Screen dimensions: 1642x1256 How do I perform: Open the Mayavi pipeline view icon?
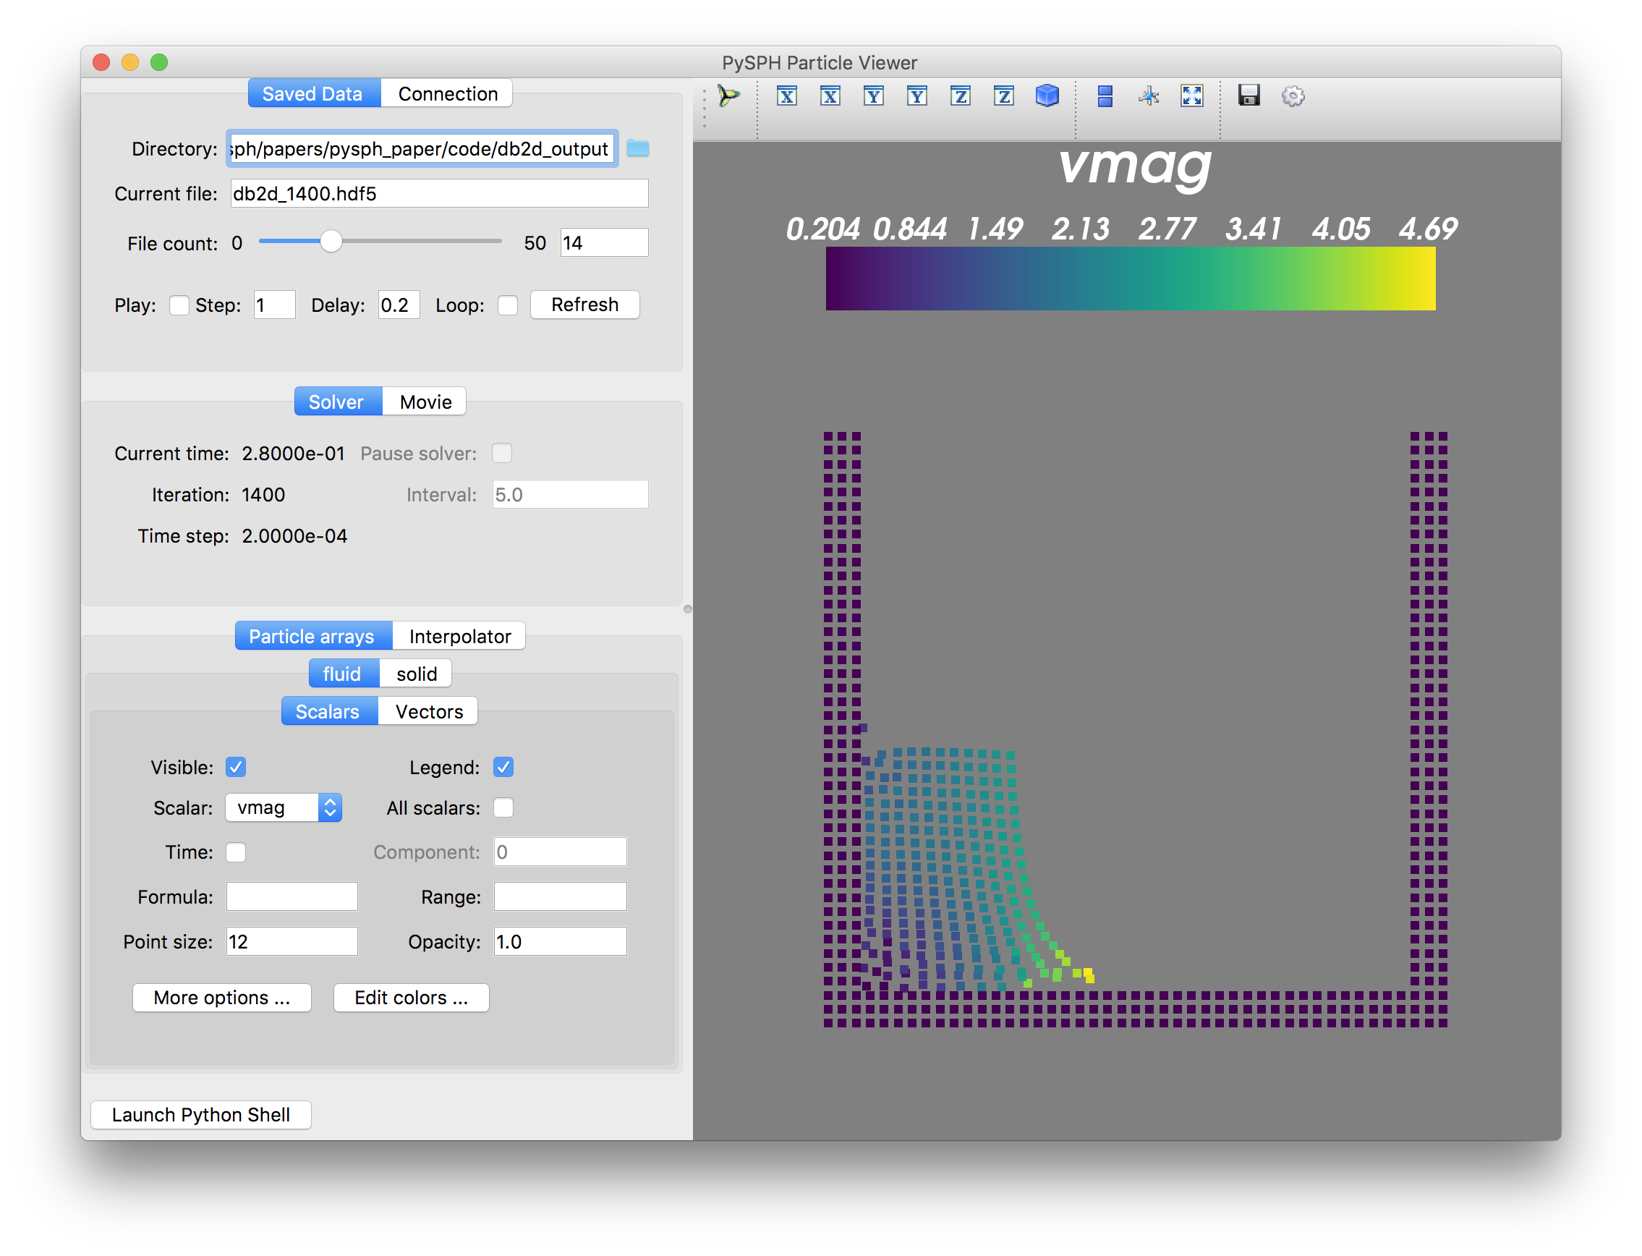[728, 96]
